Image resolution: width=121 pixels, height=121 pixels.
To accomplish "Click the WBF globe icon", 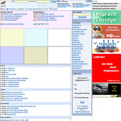I will (x=40, y=24).
